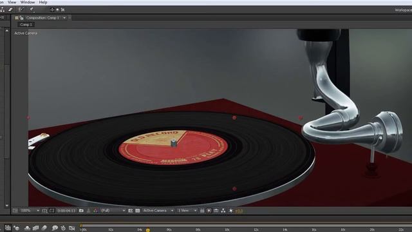Click the 06s mark on time ruler
This screenshot has height=232, width=412.
169,229
